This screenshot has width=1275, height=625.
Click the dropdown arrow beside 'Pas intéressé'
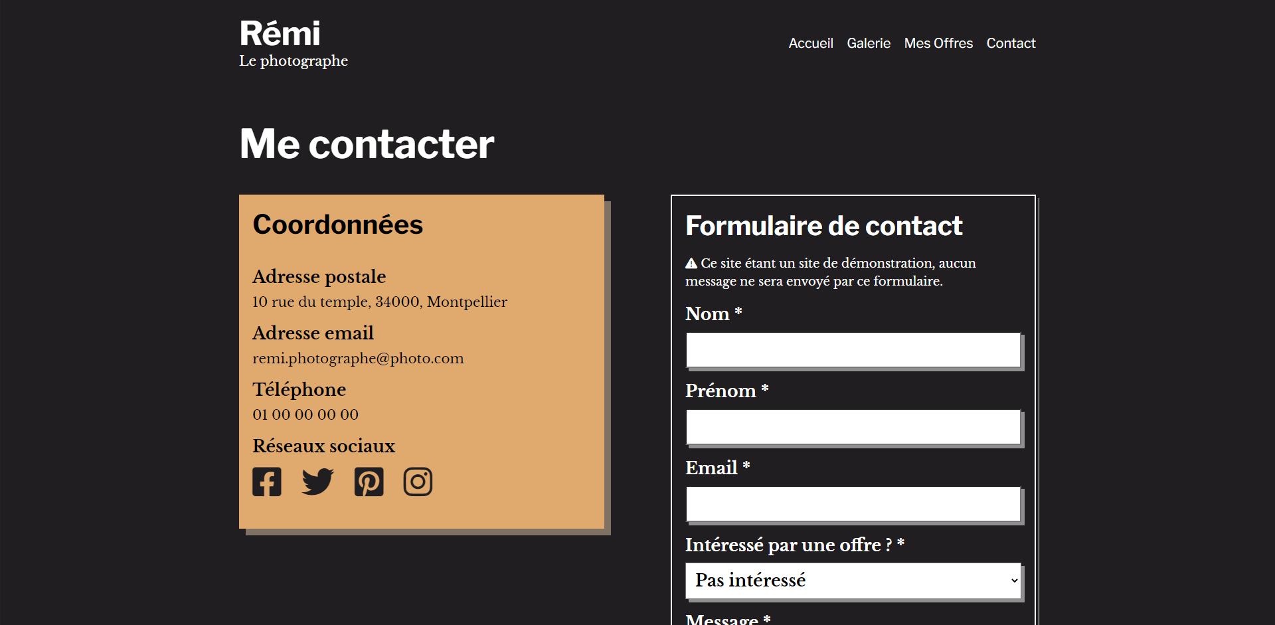click(x=1014, y=580)
